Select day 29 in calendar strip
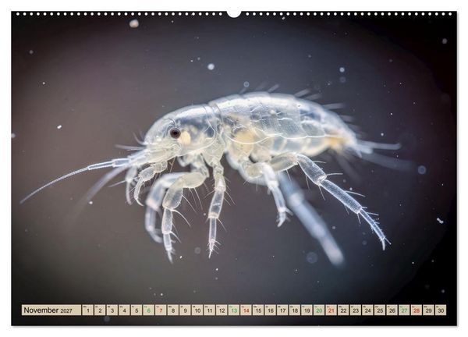The height and width of the screenshot is (337, 468). pos(428,310)
